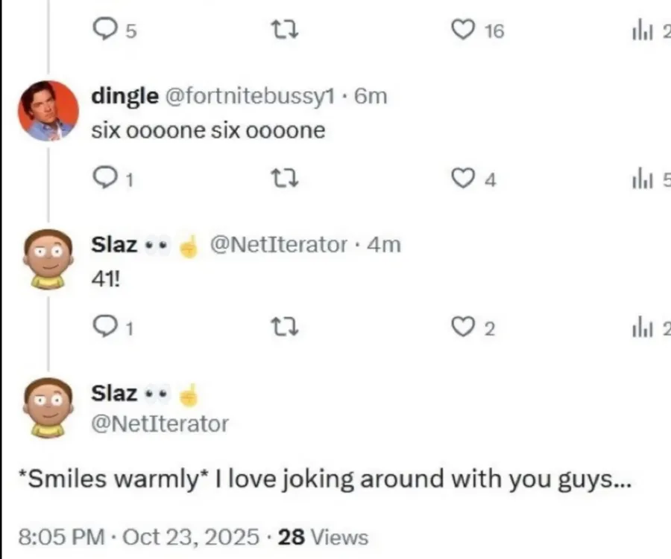Like dingle's tweet with 4 likes

point(464,179)
